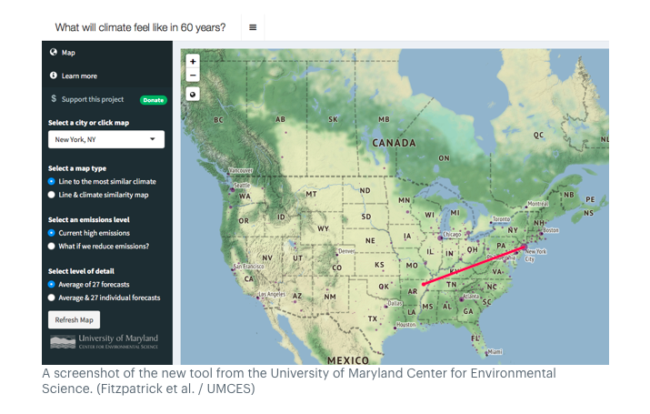Screen dimensions: 650x414
Task: Open the New York, NY city dropdown
Action: 106,139
